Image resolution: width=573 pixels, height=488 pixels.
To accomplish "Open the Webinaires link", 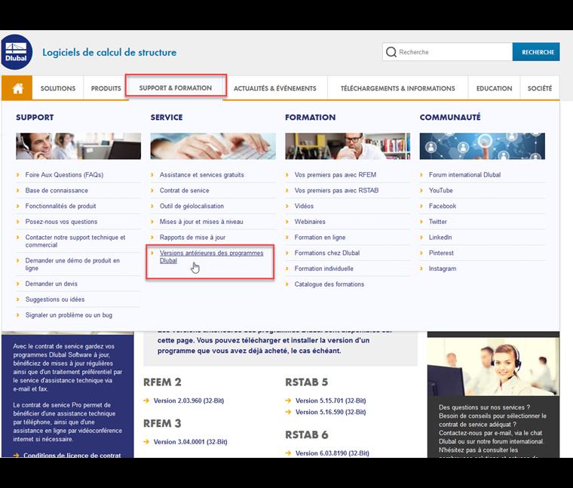I will pos(310,222).
